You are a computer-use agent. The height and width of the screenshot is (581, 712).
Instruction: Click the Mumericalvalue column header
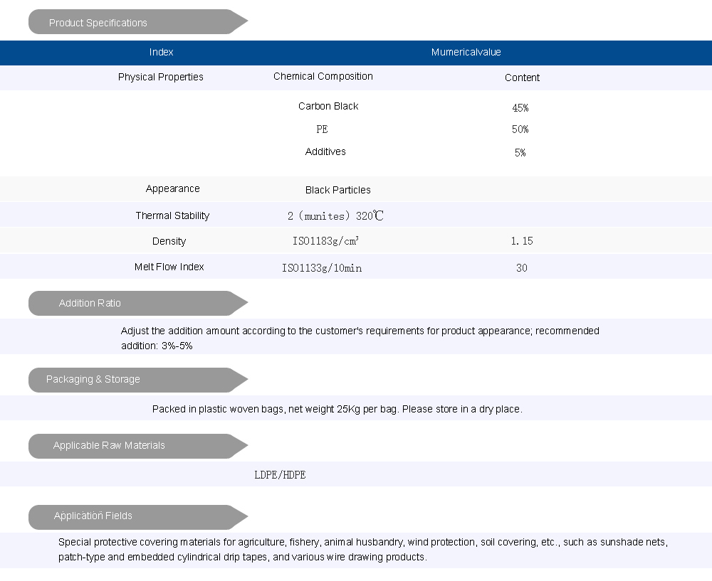click(x=466, y=52)
